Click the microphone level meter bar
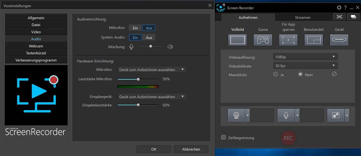The width and height of the screenshot is (361, 156). [x=138, y=86]
